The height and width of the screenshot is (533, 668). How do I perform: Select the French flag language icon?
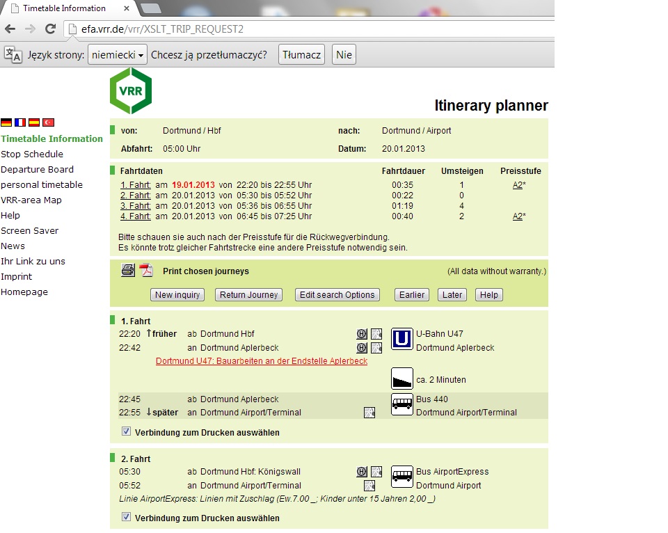point(20,122)
